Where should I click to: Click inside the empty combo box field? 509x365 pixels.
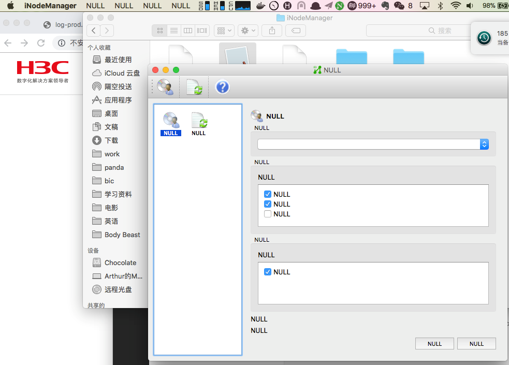(x=369, y=144)
